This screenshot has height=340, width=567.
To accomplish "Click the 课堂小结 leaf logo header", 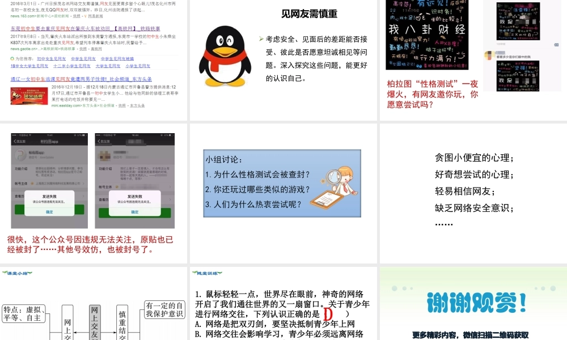I will click(17, 273).
